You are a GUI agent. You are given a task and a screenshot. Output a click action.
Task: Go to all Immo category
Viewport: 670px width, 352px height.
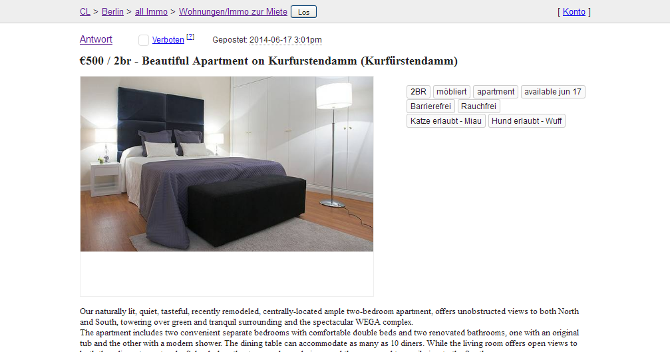[x=151, y=12]
